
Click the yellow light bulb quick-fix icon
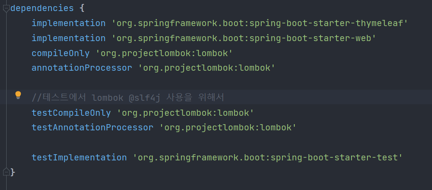click(18, 95)
